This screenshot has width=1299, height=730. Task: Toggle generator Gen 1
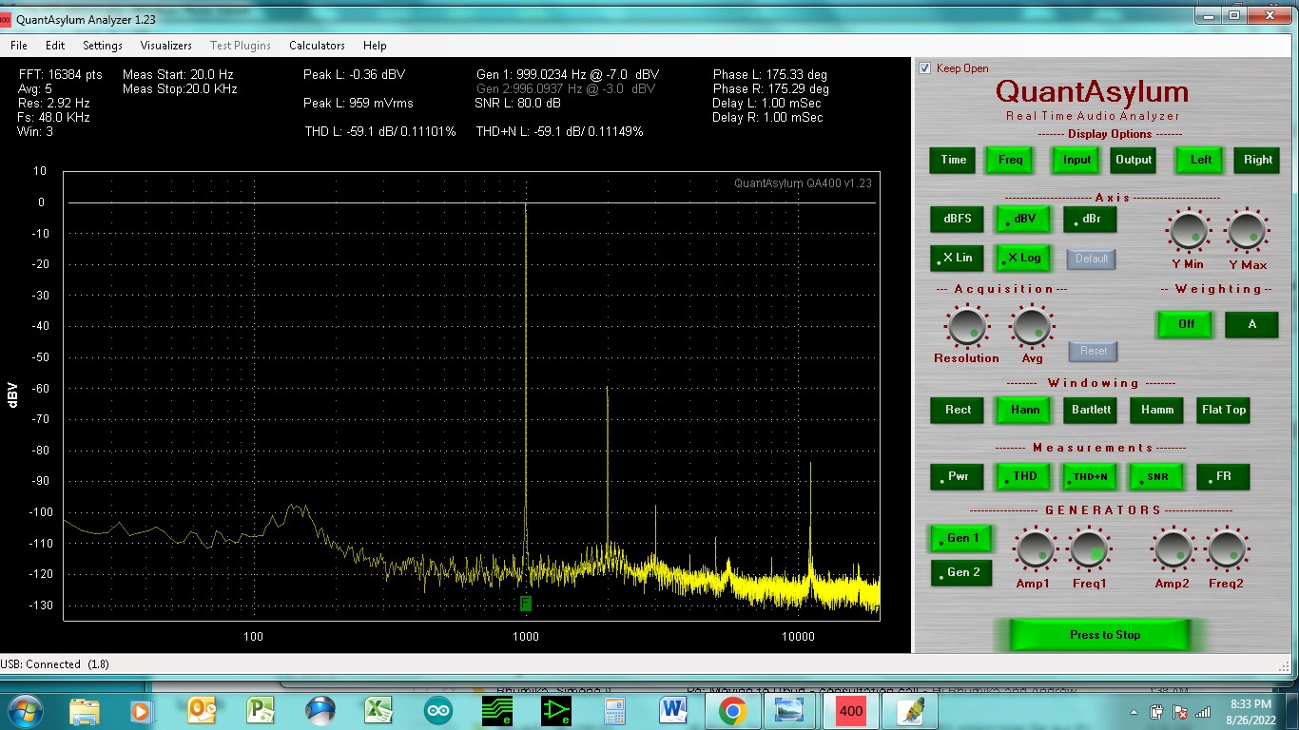(961, 538)
